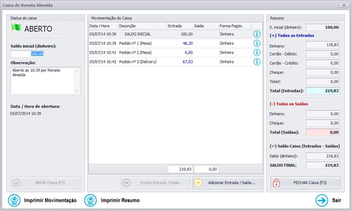Click the (-) Todas as Saídas heading
Screen dimensions: 352x211
pyautogui.click(x=289, y=104)
